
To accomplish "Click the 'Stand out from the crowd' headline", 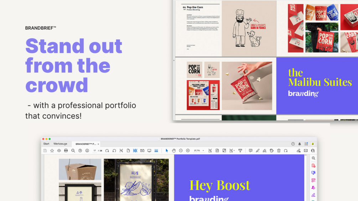I will [x=74, y=65].
